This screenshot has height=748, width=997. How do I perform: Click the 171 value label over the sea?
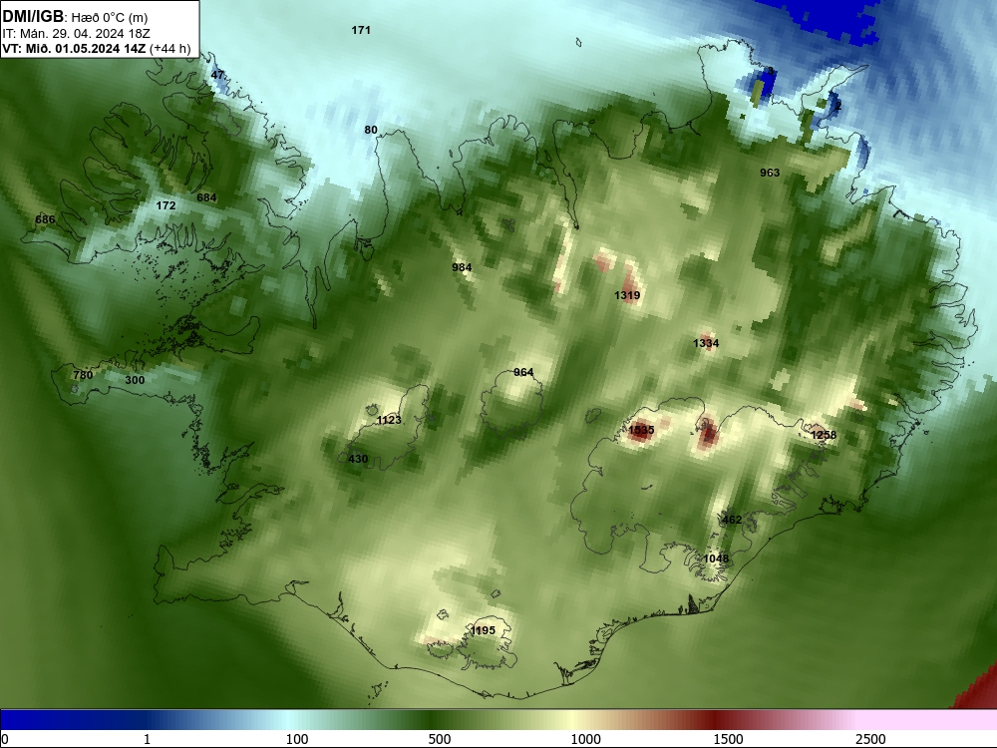361,30
